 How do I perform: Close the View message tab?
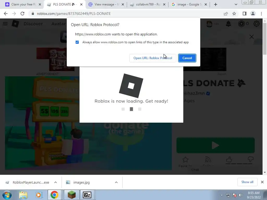click(x=123, y=5)
